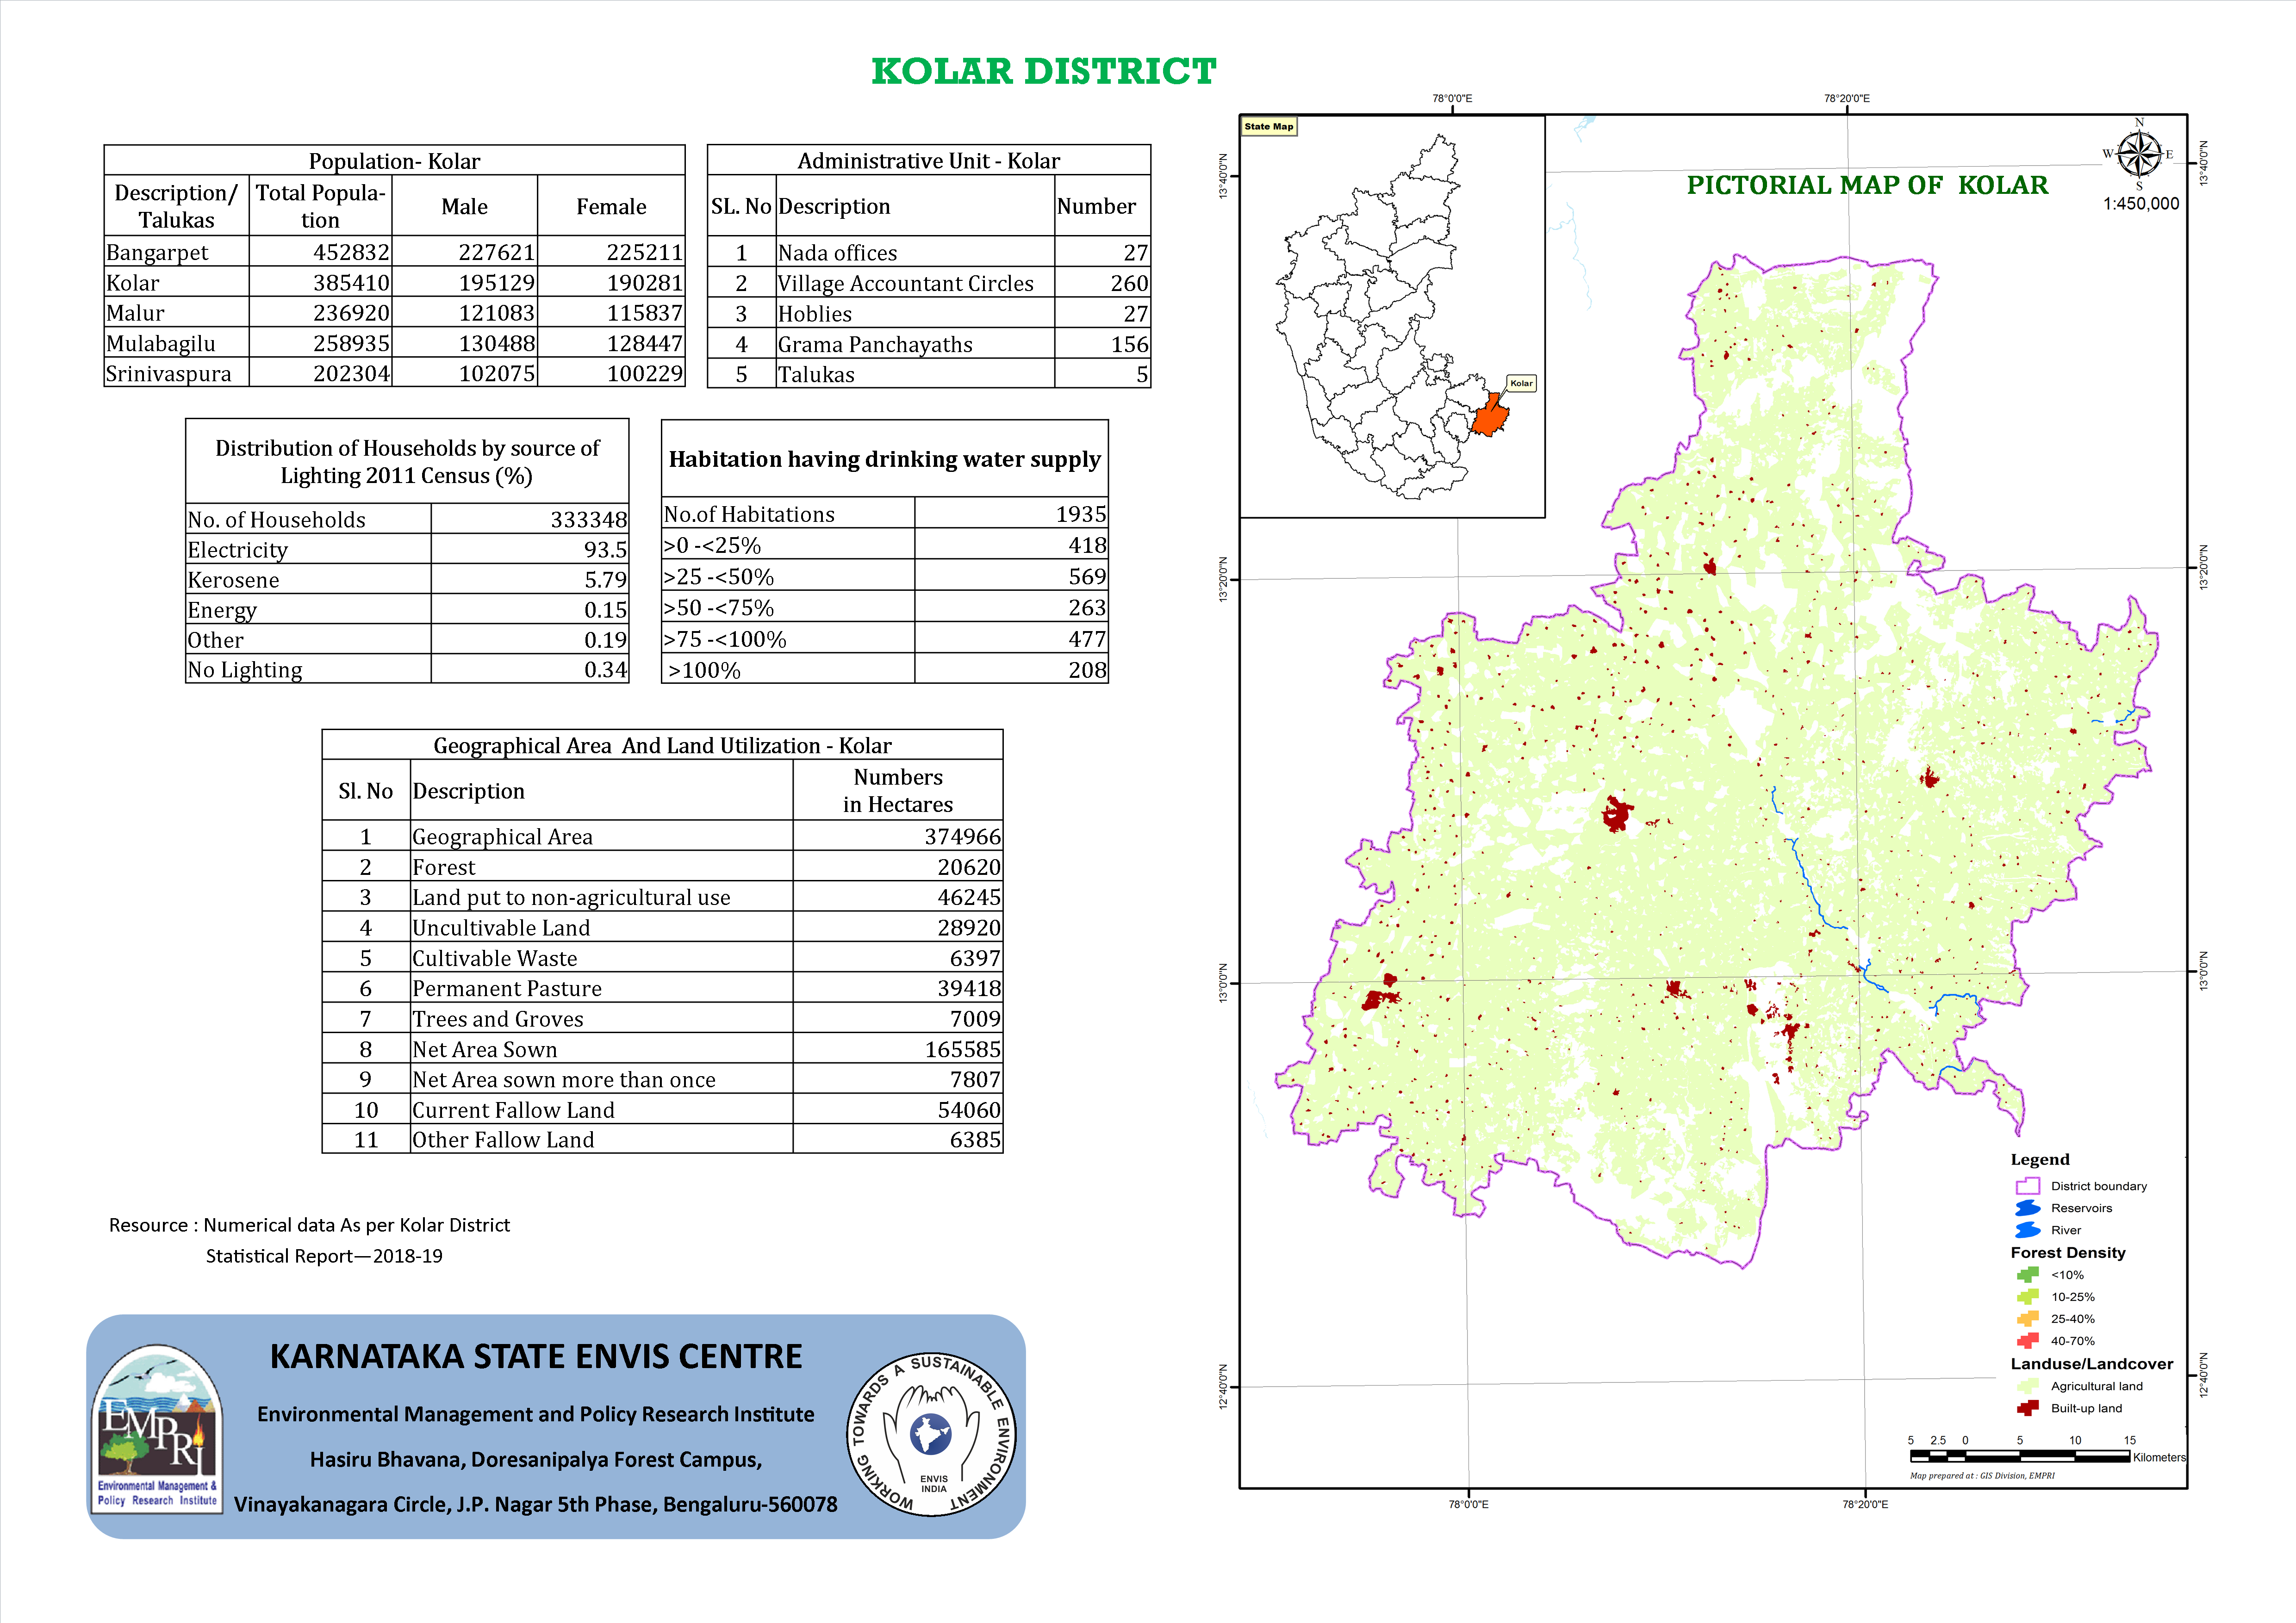Click the Forest Density legend heading
2296x1623 pixels.
pyautogui.click(x=2068, y=1253)
